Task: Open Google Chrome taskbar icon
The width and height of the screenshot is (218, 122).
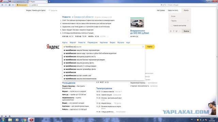Action: [x=24, y=120]
